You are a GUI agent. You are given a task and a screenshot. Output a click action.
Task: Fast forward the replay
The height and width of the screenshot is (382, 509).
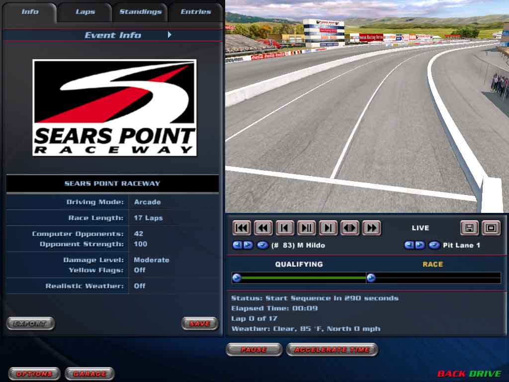tap(371, 228)
